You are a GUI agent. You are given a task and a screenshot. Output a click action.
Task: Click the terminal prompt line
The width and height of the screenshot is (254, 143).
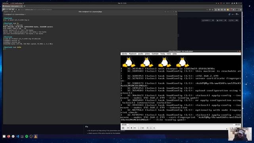4,49
